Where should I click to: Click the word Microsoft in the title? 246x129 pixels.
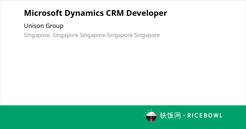[x=43, y=13]
